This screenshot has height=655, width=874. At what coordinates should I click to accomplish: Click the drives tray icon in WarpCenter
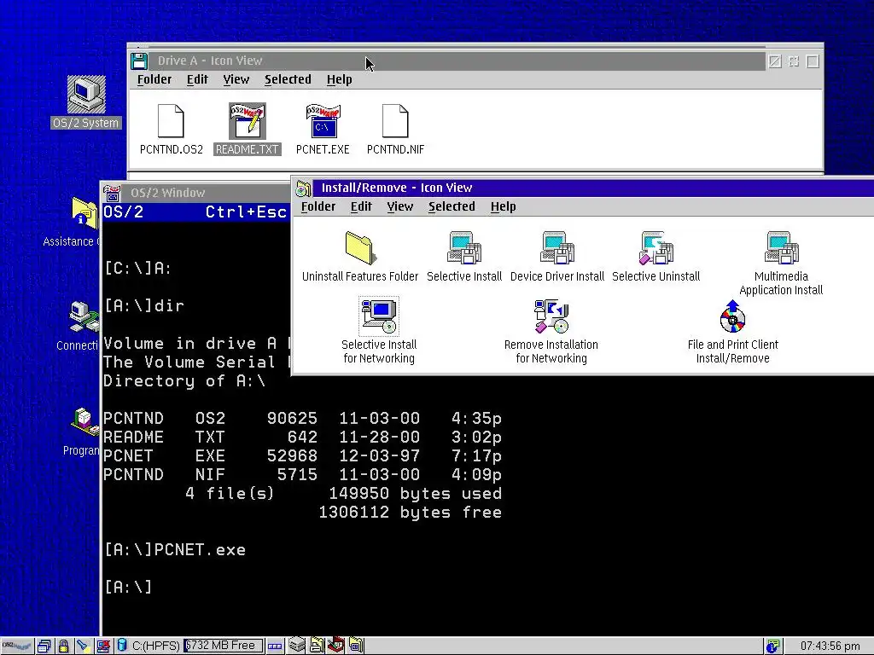pyautogui.click(x=296, y=646)
